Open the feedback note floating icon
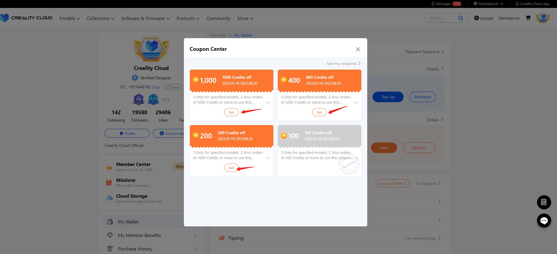The image size is (557, 254). click(544, 202)
